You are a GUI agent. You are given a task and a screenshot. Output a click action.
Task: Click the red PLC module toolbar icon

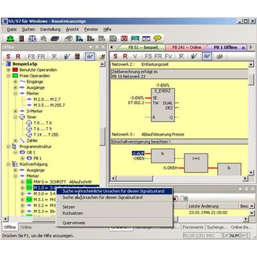pyautogui.click(x=21, y=39)
